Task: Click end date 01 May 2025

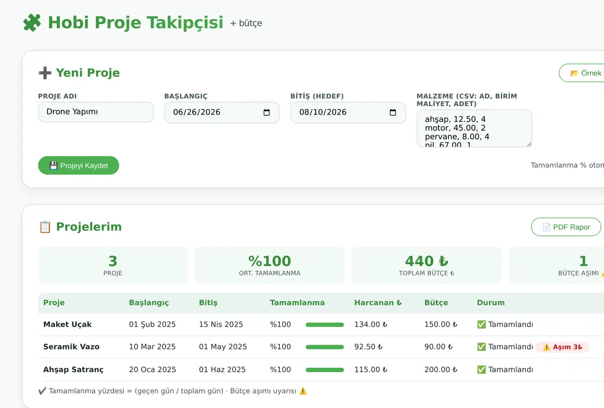Action: pyautogui.click(x=223, y=347)
